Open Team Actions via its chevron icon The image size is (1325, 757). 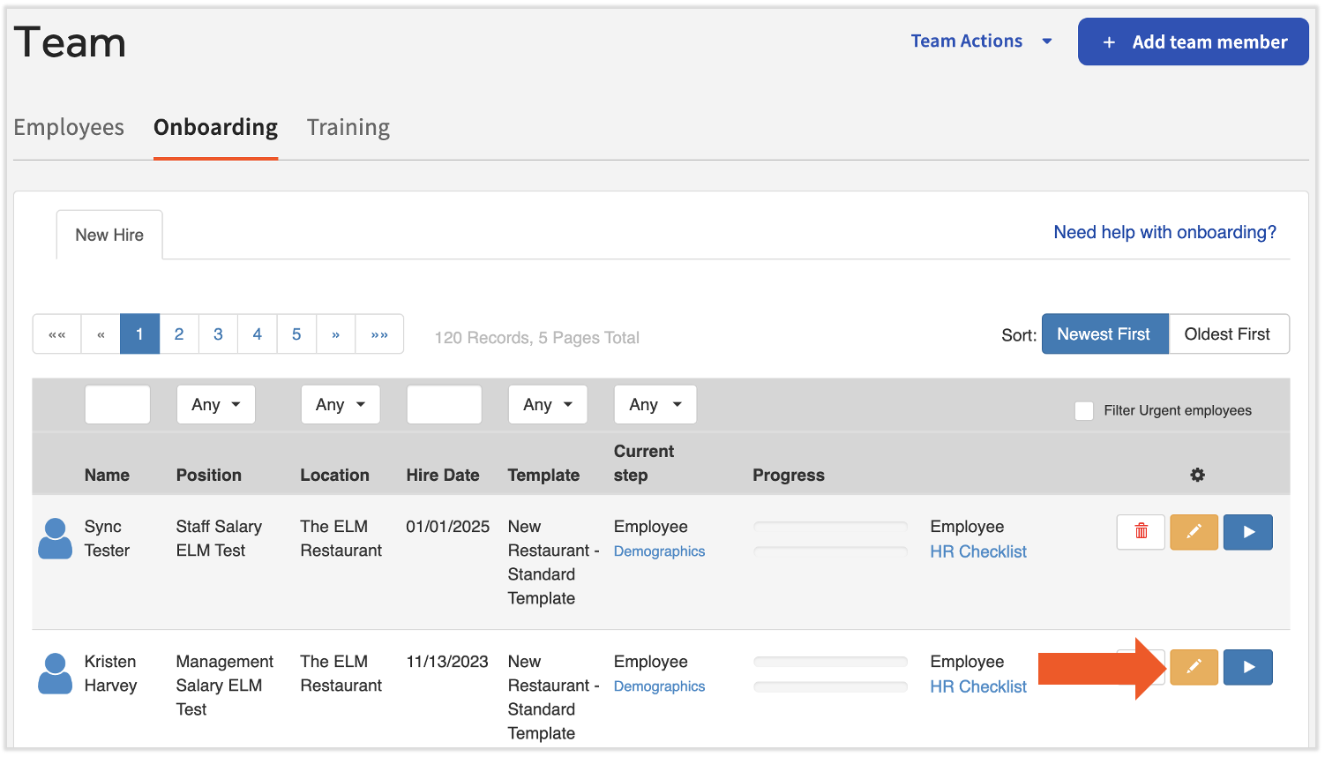pos(1047,41)
